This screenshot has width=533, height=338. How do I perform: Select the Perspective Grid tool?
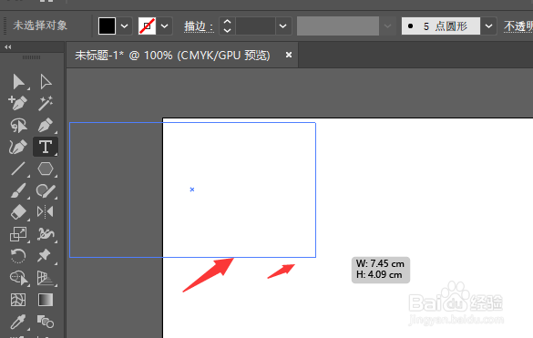46,278
